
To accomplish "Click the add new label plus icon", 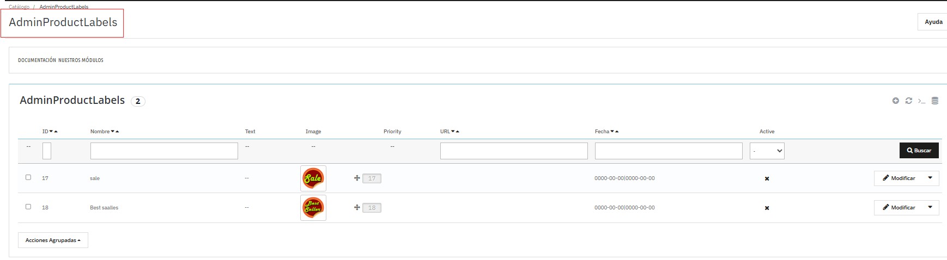I will click(895, 101).
